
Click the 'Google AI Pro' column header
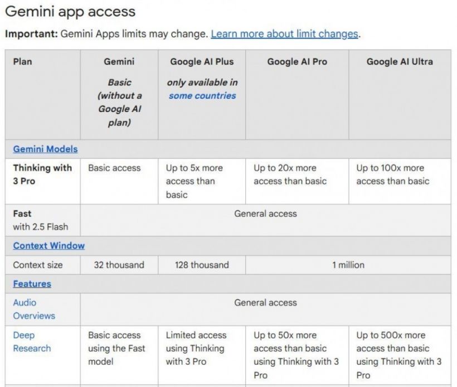[x=297, y=61]
